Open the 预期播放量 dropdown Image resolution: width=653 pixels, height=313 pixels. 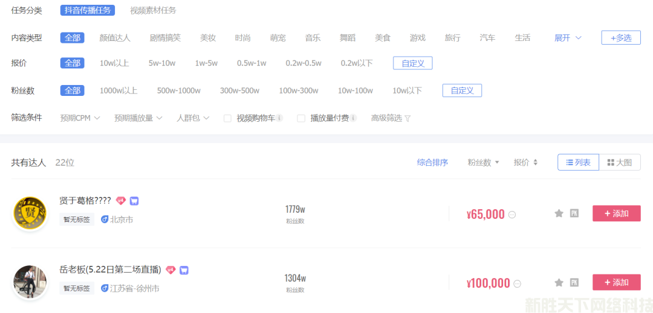click(138, 118)
